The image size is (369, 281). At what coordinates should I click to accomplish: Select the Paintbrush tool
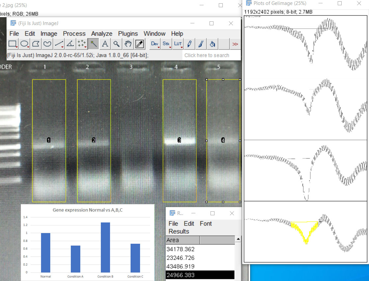(201, 44)
